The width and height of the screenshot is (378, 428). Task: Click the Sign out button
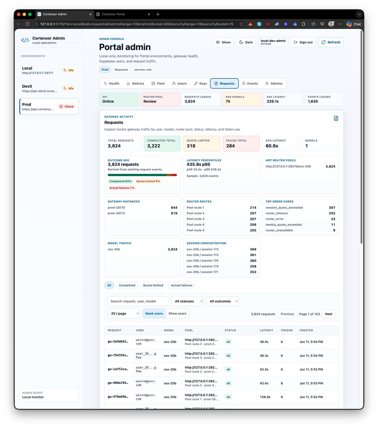(x=303, y=42)
